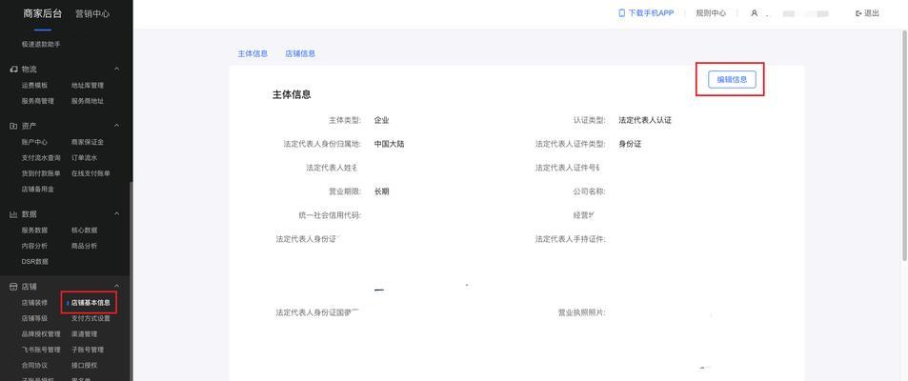Image resolution: width=908 pixels, height=381 pixels.
Task: Open 子账号管理 menu item
Action: point(88,350)
